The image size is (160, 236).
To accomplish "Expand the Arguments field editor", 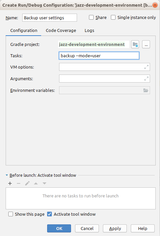I will [146, 79].
